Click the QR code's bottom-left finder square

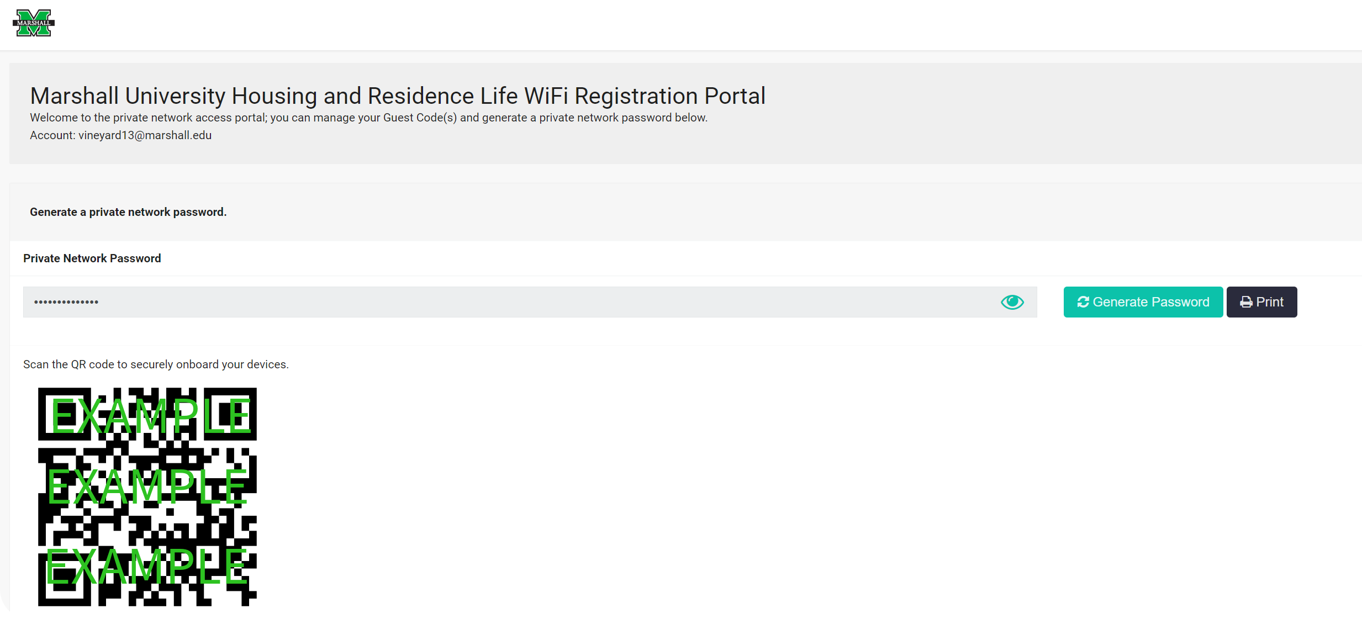coord(65,580)
